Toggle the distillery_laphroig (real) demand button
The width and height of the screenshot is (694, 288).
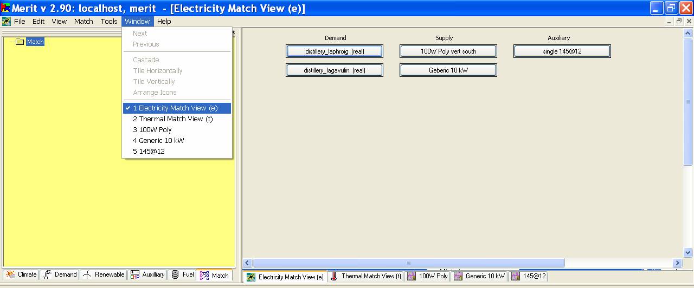[335, 51]
